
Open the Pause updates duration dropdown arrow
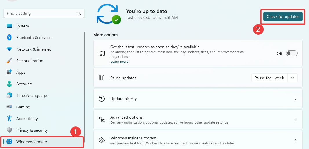[292, 78]
